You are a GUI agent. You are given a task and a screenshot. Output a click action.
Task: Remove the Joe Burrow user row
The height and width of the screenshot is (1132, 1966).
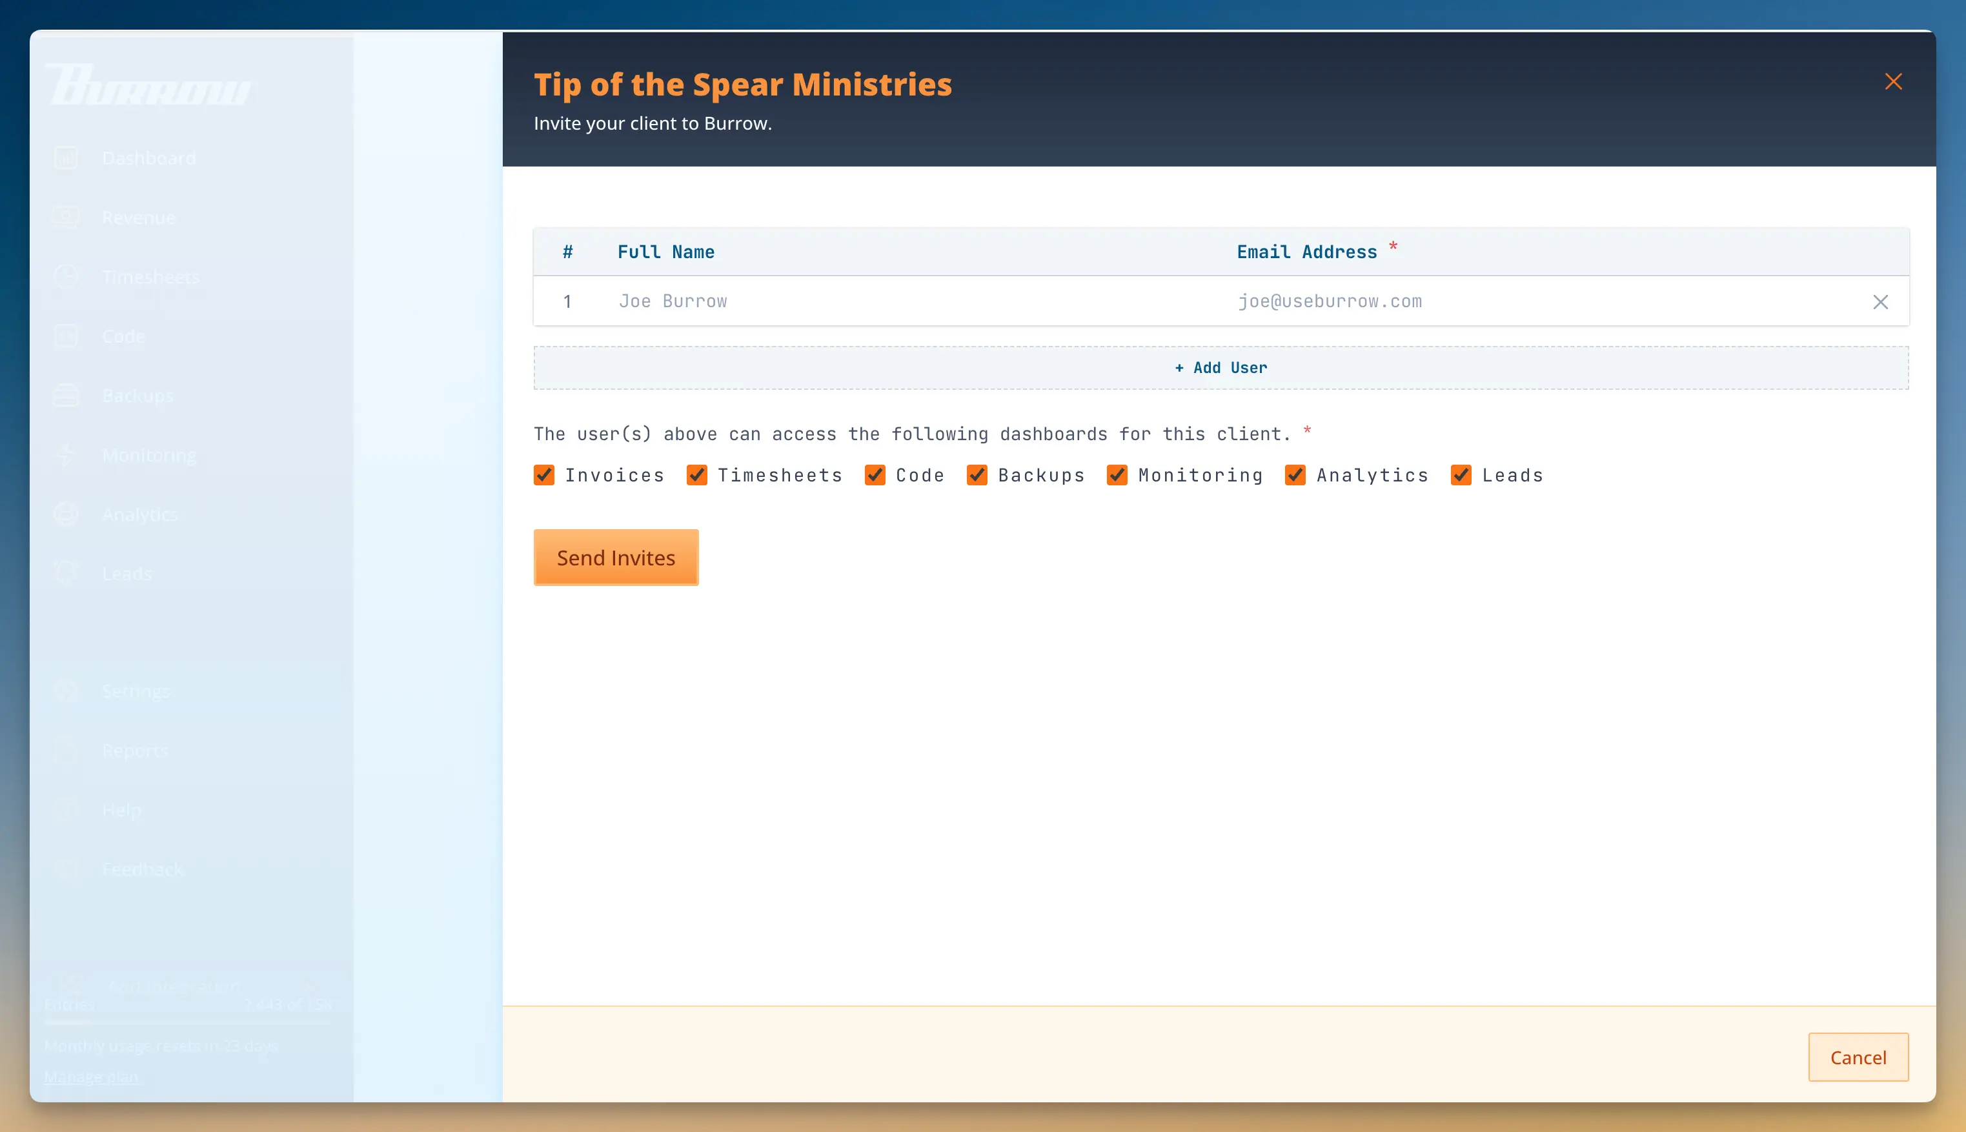[x=1880, y=301]
